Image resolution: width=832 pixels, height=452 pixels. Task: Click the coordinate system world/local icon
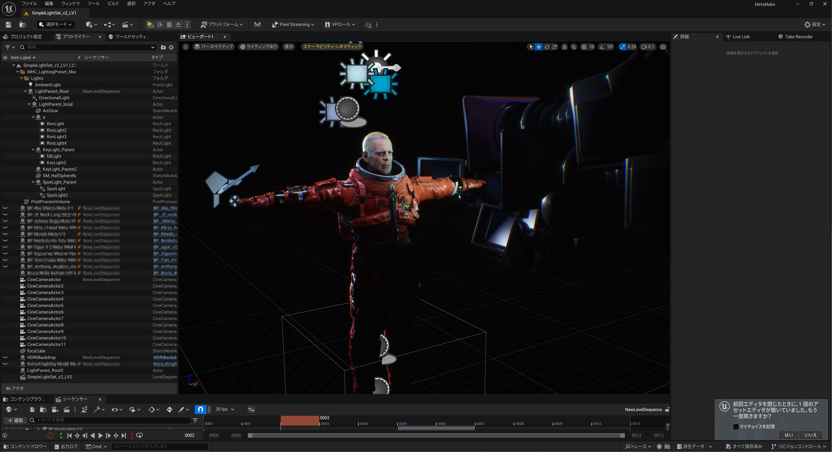click(x=564, y=47)
